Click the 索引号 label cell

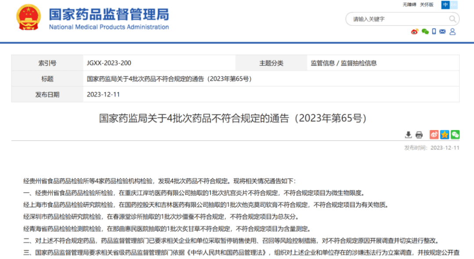coord(47,63)
